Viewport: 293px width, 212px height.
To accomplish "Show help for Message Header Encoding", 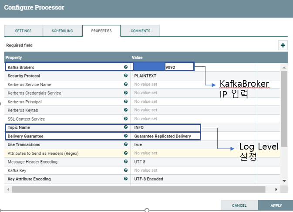I will click(x=126, y=161).
